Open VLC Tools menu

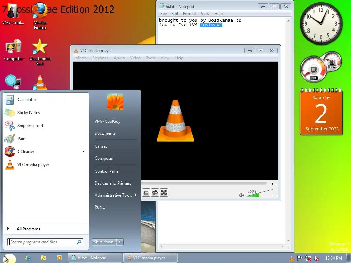tap(150, 58)
